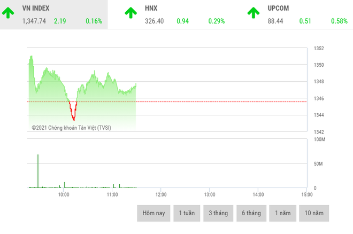The width and height of the screenshot is (353, 234).
Task: Click the VN INDEX value 1,347.74
Action: 34,21
